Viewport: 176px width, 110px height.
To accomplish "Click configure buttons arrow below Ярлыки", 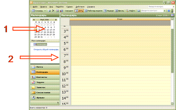I will point(58,103).
